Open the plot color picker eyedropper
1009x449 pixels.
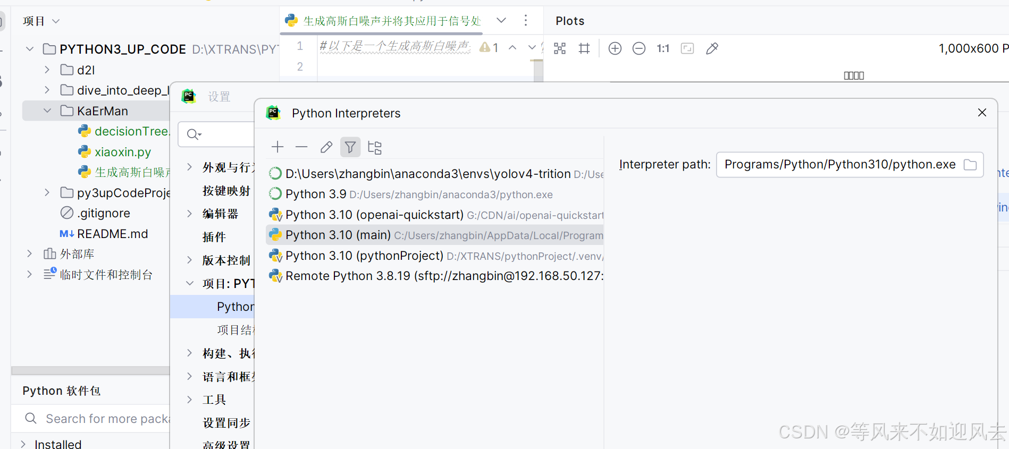tap(712, 48)
